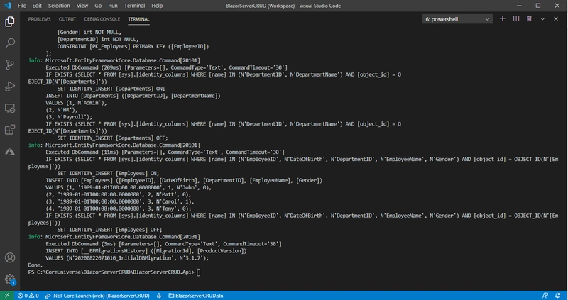
Task: Open the Extensions view
Action: (x=10, y=130)
